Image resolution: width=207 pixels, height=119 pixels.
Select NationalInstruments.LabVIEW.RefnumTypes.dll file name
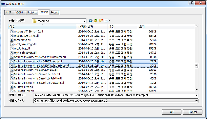click(42, 66)
